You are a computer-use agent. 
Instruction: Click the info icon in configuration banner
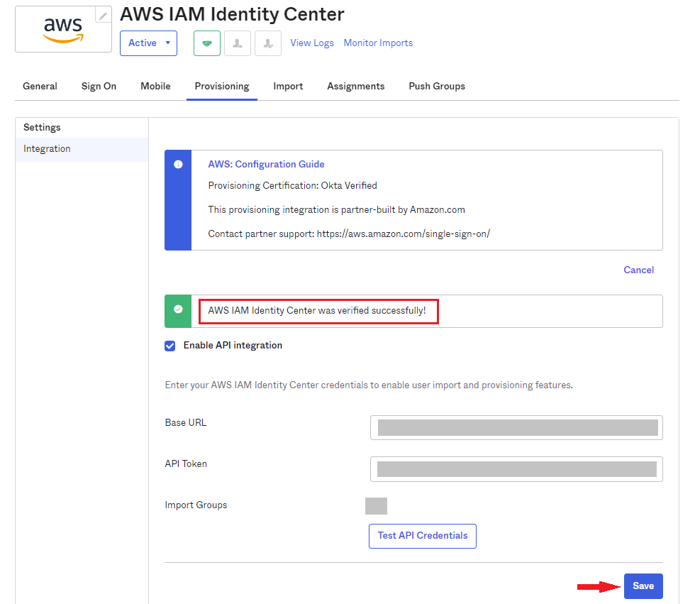point(178,164)
